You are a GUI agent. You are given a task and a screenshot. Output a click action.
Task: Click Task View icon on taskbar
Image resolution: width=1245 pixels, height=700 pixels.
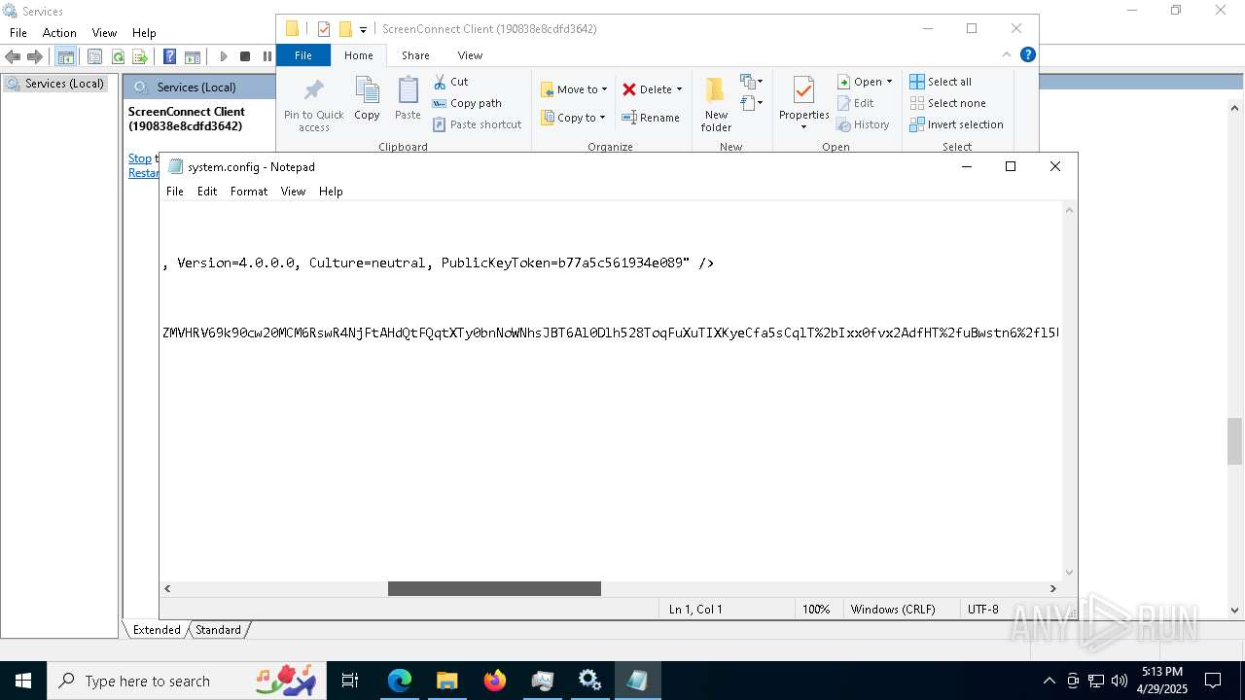pyautogui.click(x=350, y=681)
